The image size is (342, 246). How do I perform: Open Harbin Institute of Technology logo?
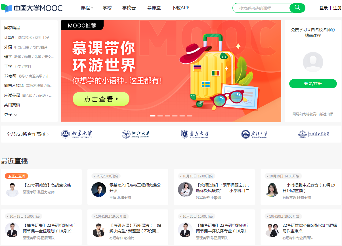[x=314, y=134]
